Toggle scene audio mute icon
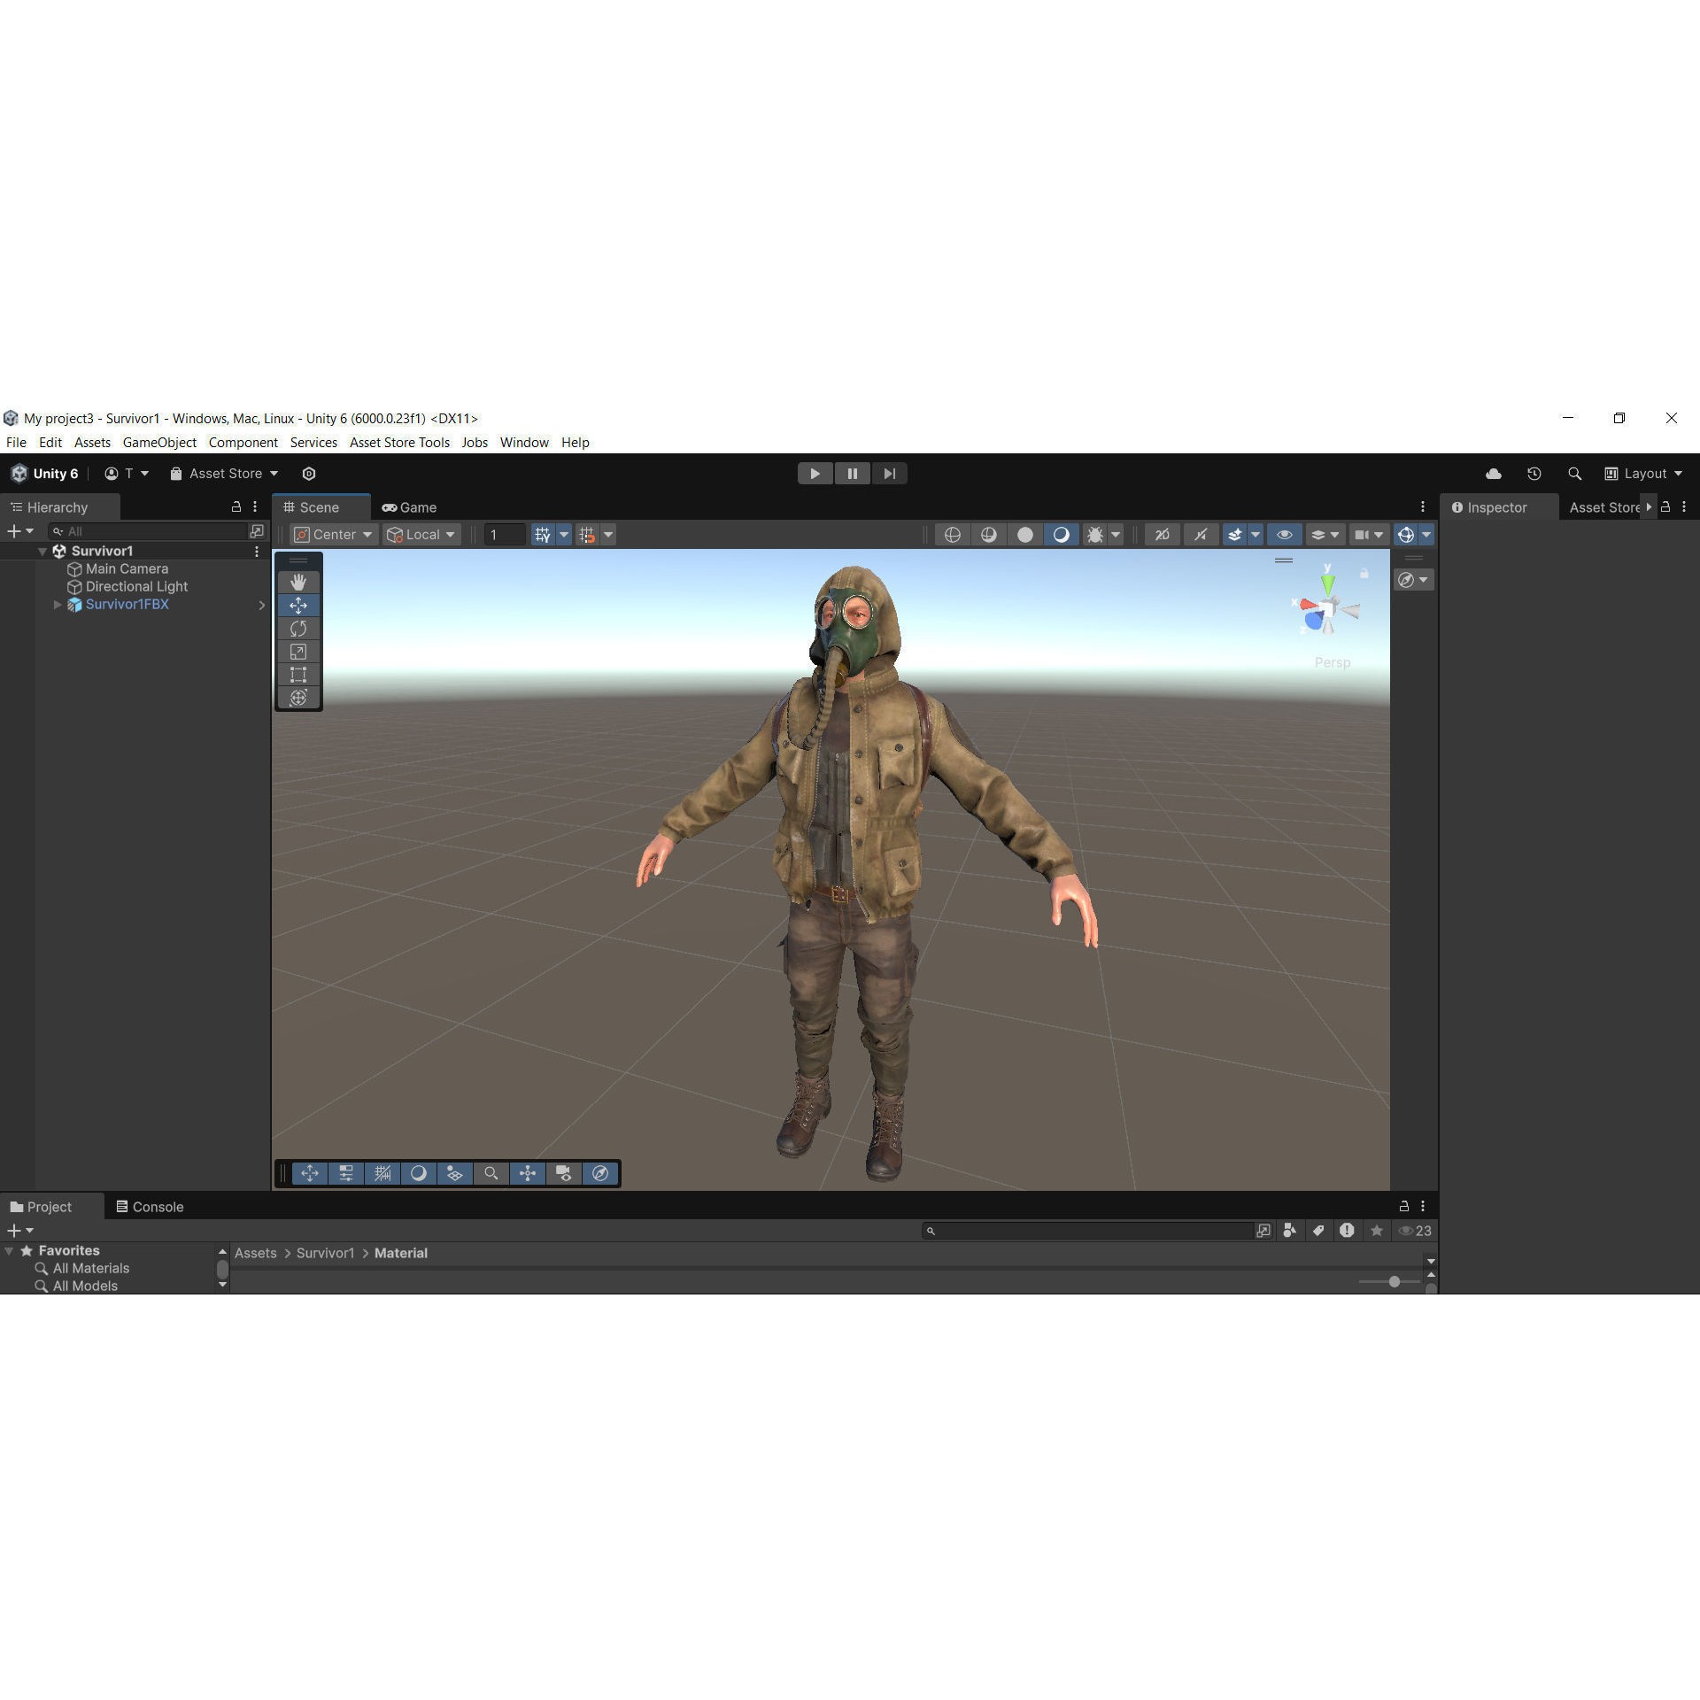 pyautogui.click(x=1201, y=535)
